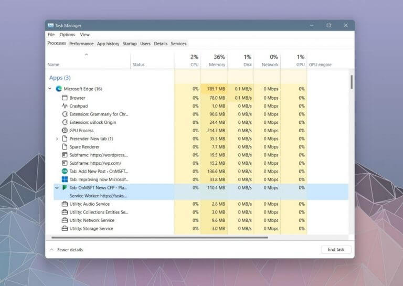Click the green OnMSFT News CFP favicon
This screenshot has height=286, width=403.
pyautogui.click(x=65, y=187)
